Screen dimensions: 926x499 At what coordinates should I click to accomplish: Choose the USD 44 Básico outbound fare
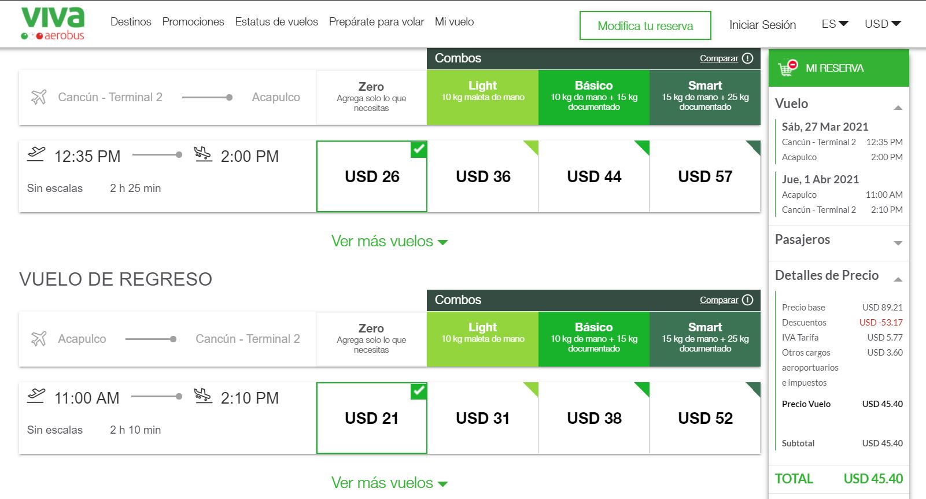click(x=594, y=176)
